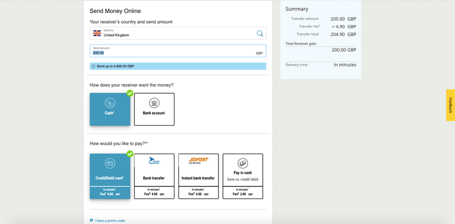Click the bank building icon
Screen dimensions: 455x224
154,103
